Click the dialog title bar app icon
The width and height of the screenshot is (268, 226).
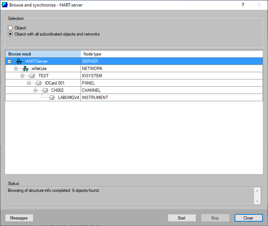[5, 5]
